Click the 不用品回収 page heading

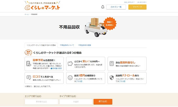(x=69, y=27)
